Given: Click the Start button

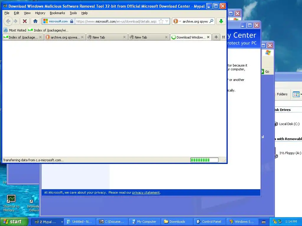Looking at the screenshot, I should click(x=14, y=222).
